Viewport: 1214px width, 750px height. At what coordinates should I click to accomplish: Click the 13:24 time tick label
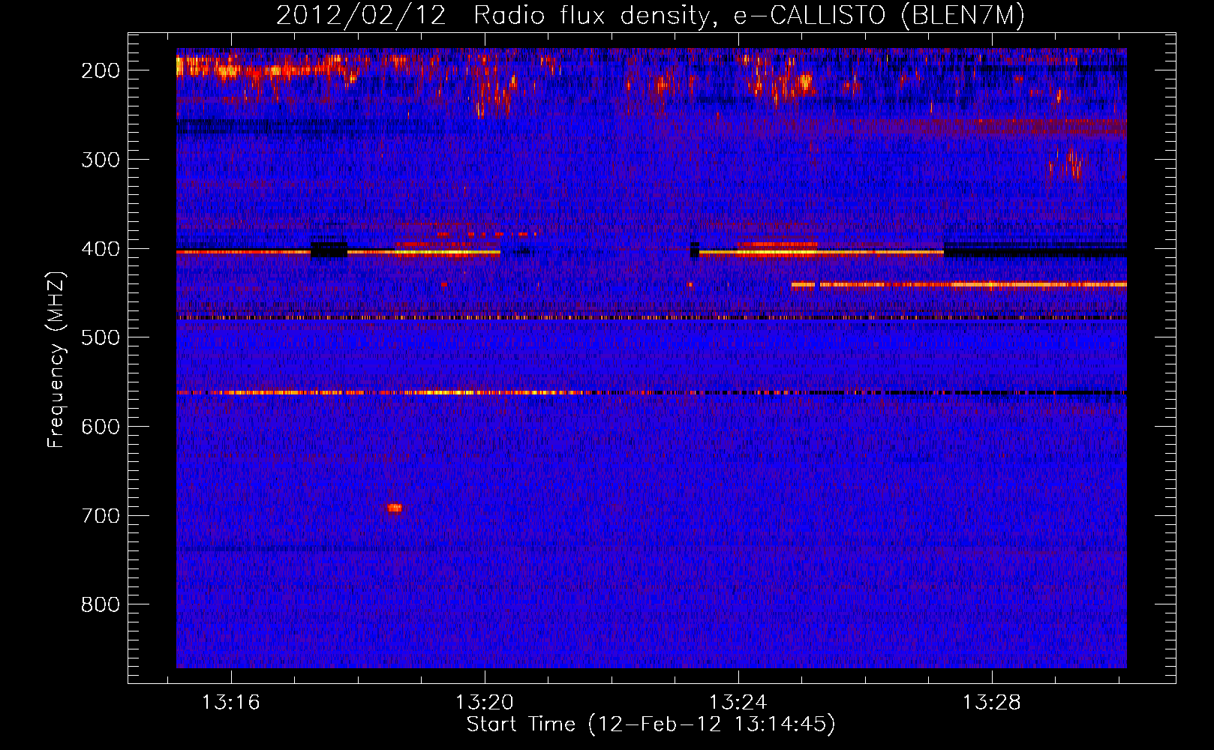738,703
